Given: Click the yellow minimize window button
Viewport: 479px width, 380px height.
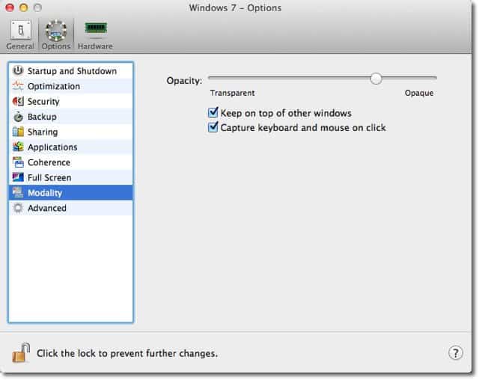Looking at the screenshot, I should (x=23, y=7).
